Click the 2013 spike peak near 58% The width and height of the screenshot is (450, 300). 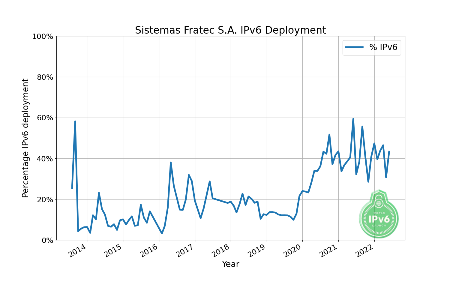(x=75, y=121)
